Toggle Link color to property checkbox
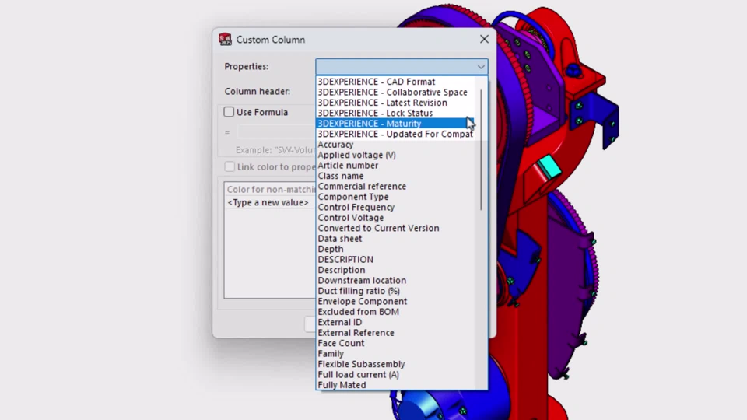This screenshot has height=420, width=747. [x=230, y=166]
